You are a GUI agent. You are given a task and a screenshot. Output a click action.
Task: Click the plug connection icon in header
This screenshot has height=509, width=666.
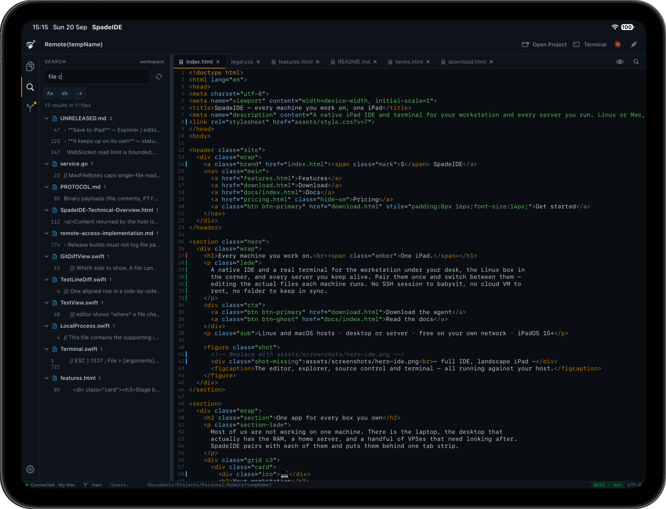pyautogui.click(x=634, y=44)
